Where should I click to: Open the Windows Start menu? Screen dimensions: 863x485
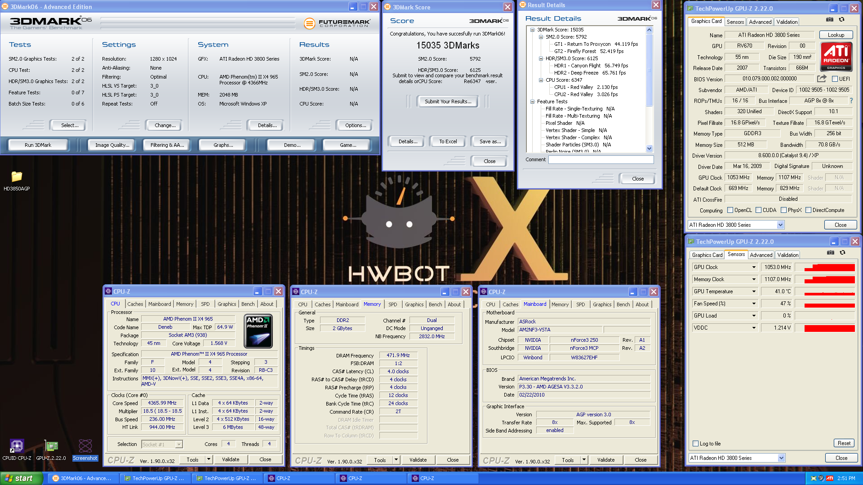click(21, 478)
